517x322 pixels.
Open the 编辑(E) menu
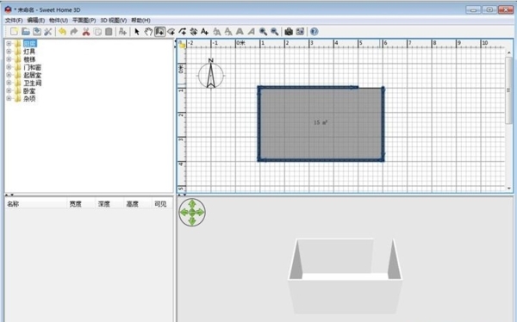(35, 20)
